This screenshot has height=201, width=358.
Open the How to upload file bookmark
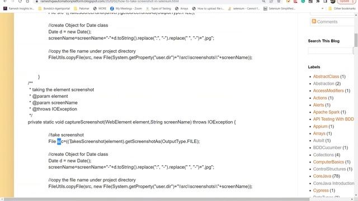(x=208, y=8)
